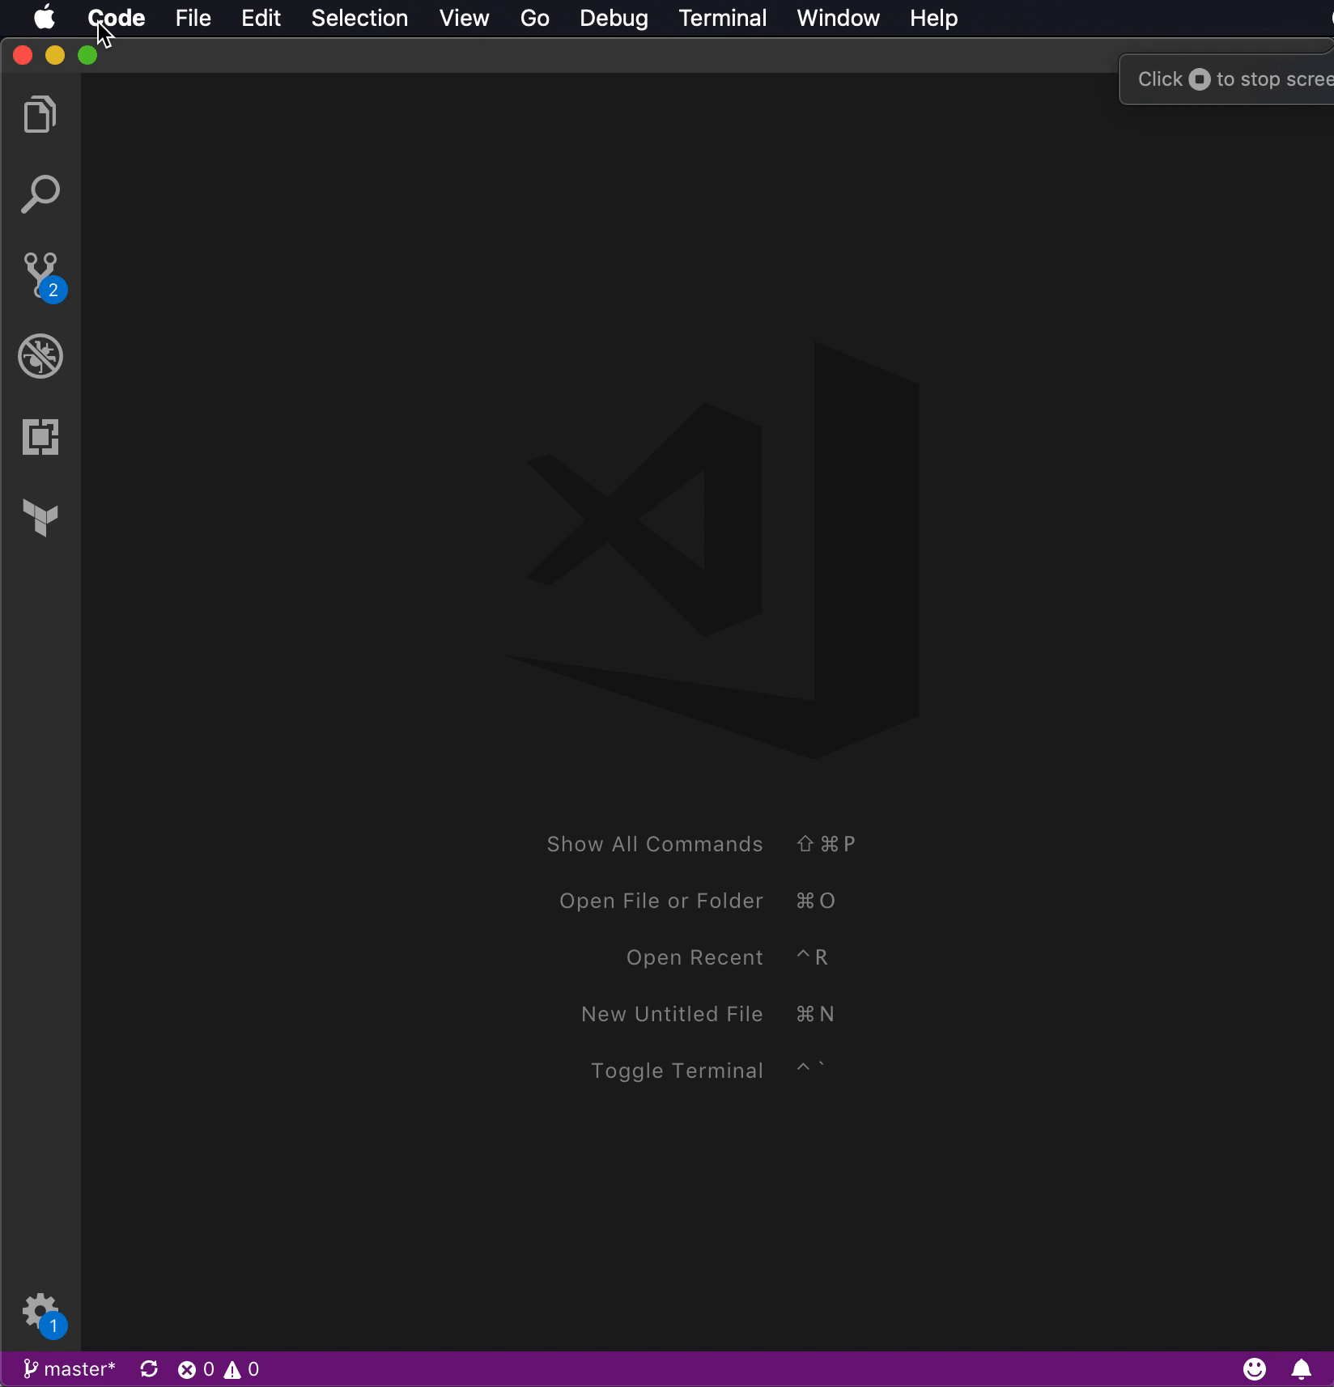Open the Manage gear menu
1334x1387 pixels.
tap(40, 1313)
